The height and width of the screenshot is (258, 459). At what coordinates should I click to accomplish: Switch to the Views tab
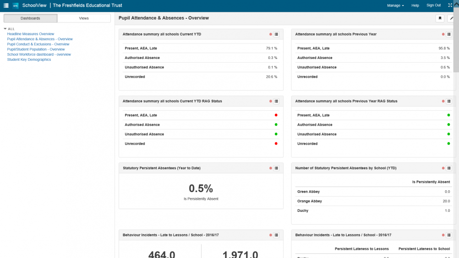(84, 18)
